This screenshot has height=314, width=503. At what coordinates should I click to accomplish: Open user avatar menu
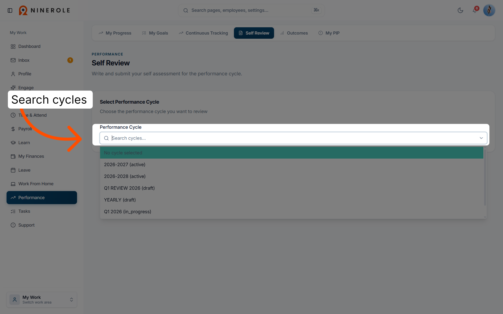489,10
